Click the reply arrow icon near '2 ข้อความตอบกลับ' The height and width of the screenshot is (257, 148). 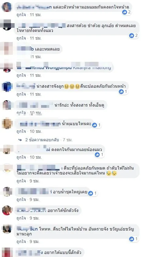tap(20, 140)
